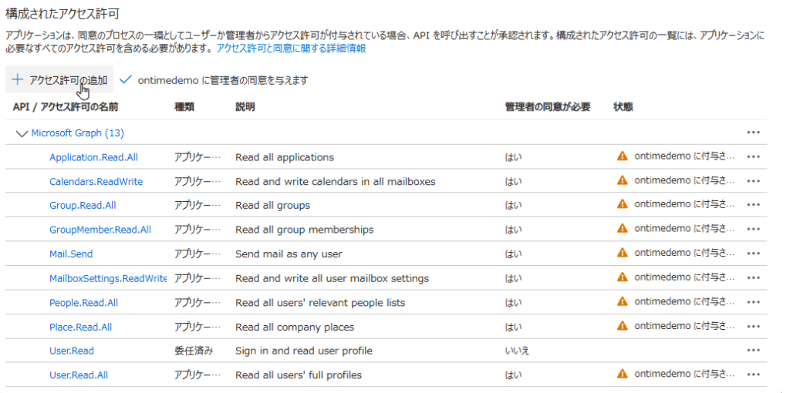The height and width of the screenshot is (393, 790).
Task: Click いいえ in User.Read row
Action: coord(518,351)
